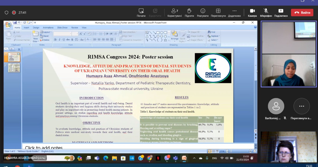Image resolution: width=318 pixels, height=167 pixels.
Task: Click the Bartłomiej participant avatar
Action: click(x=276, y=106)
